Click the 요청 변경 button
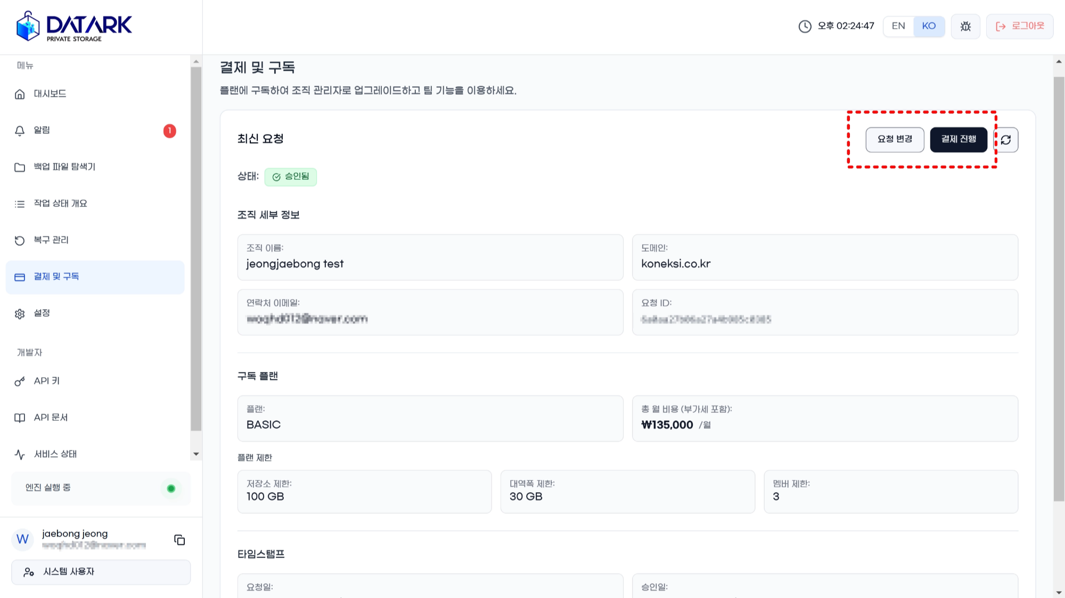Image resolution: width=1065 pixels, height=598 pixels. pyautogui.click(x=895, y=139)
